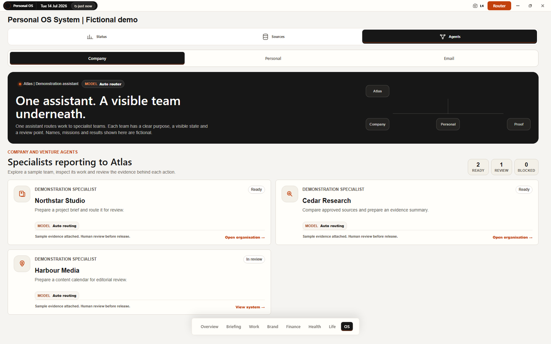This screenshot has width=551, height=344.
Task: Click the Company node in the diagram
Action: (377, 124)
